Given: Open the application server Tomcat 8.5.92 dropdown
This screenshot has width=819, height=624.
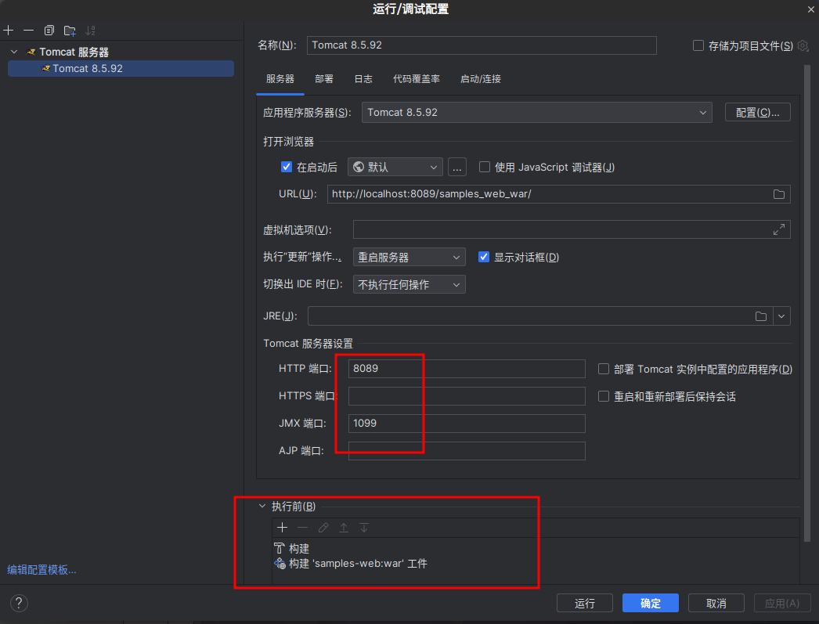Looking at the screenshot, I should (536, 112).
